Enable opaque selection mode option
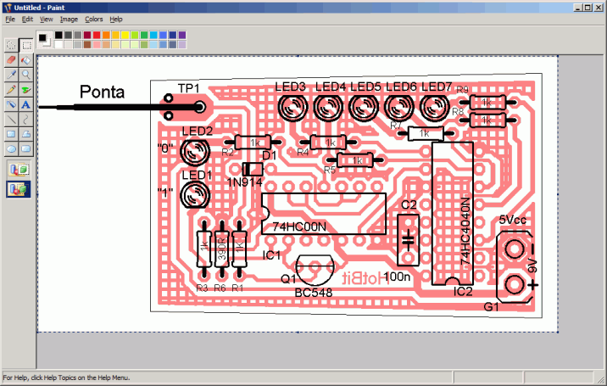607x386 pixels. [19, 170]
